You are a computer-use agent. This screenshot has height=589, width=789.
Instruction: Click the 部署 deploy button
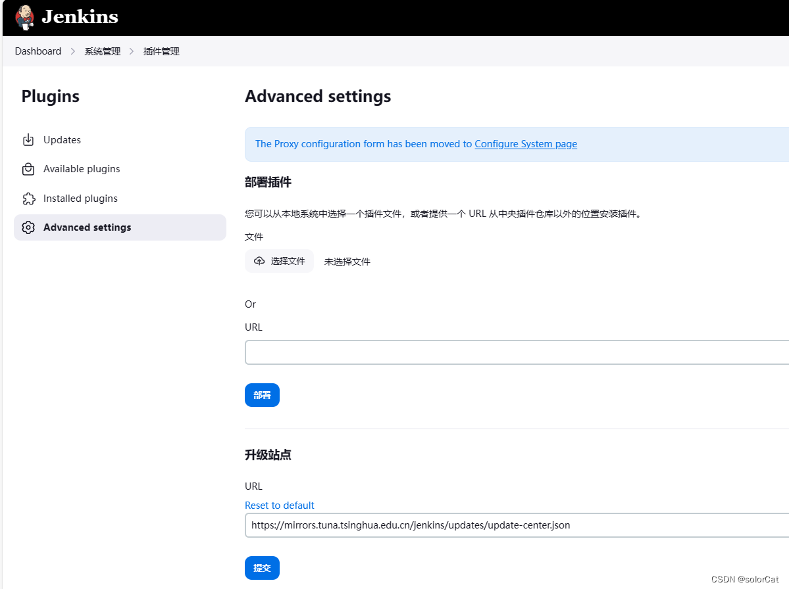coord(262,395)
